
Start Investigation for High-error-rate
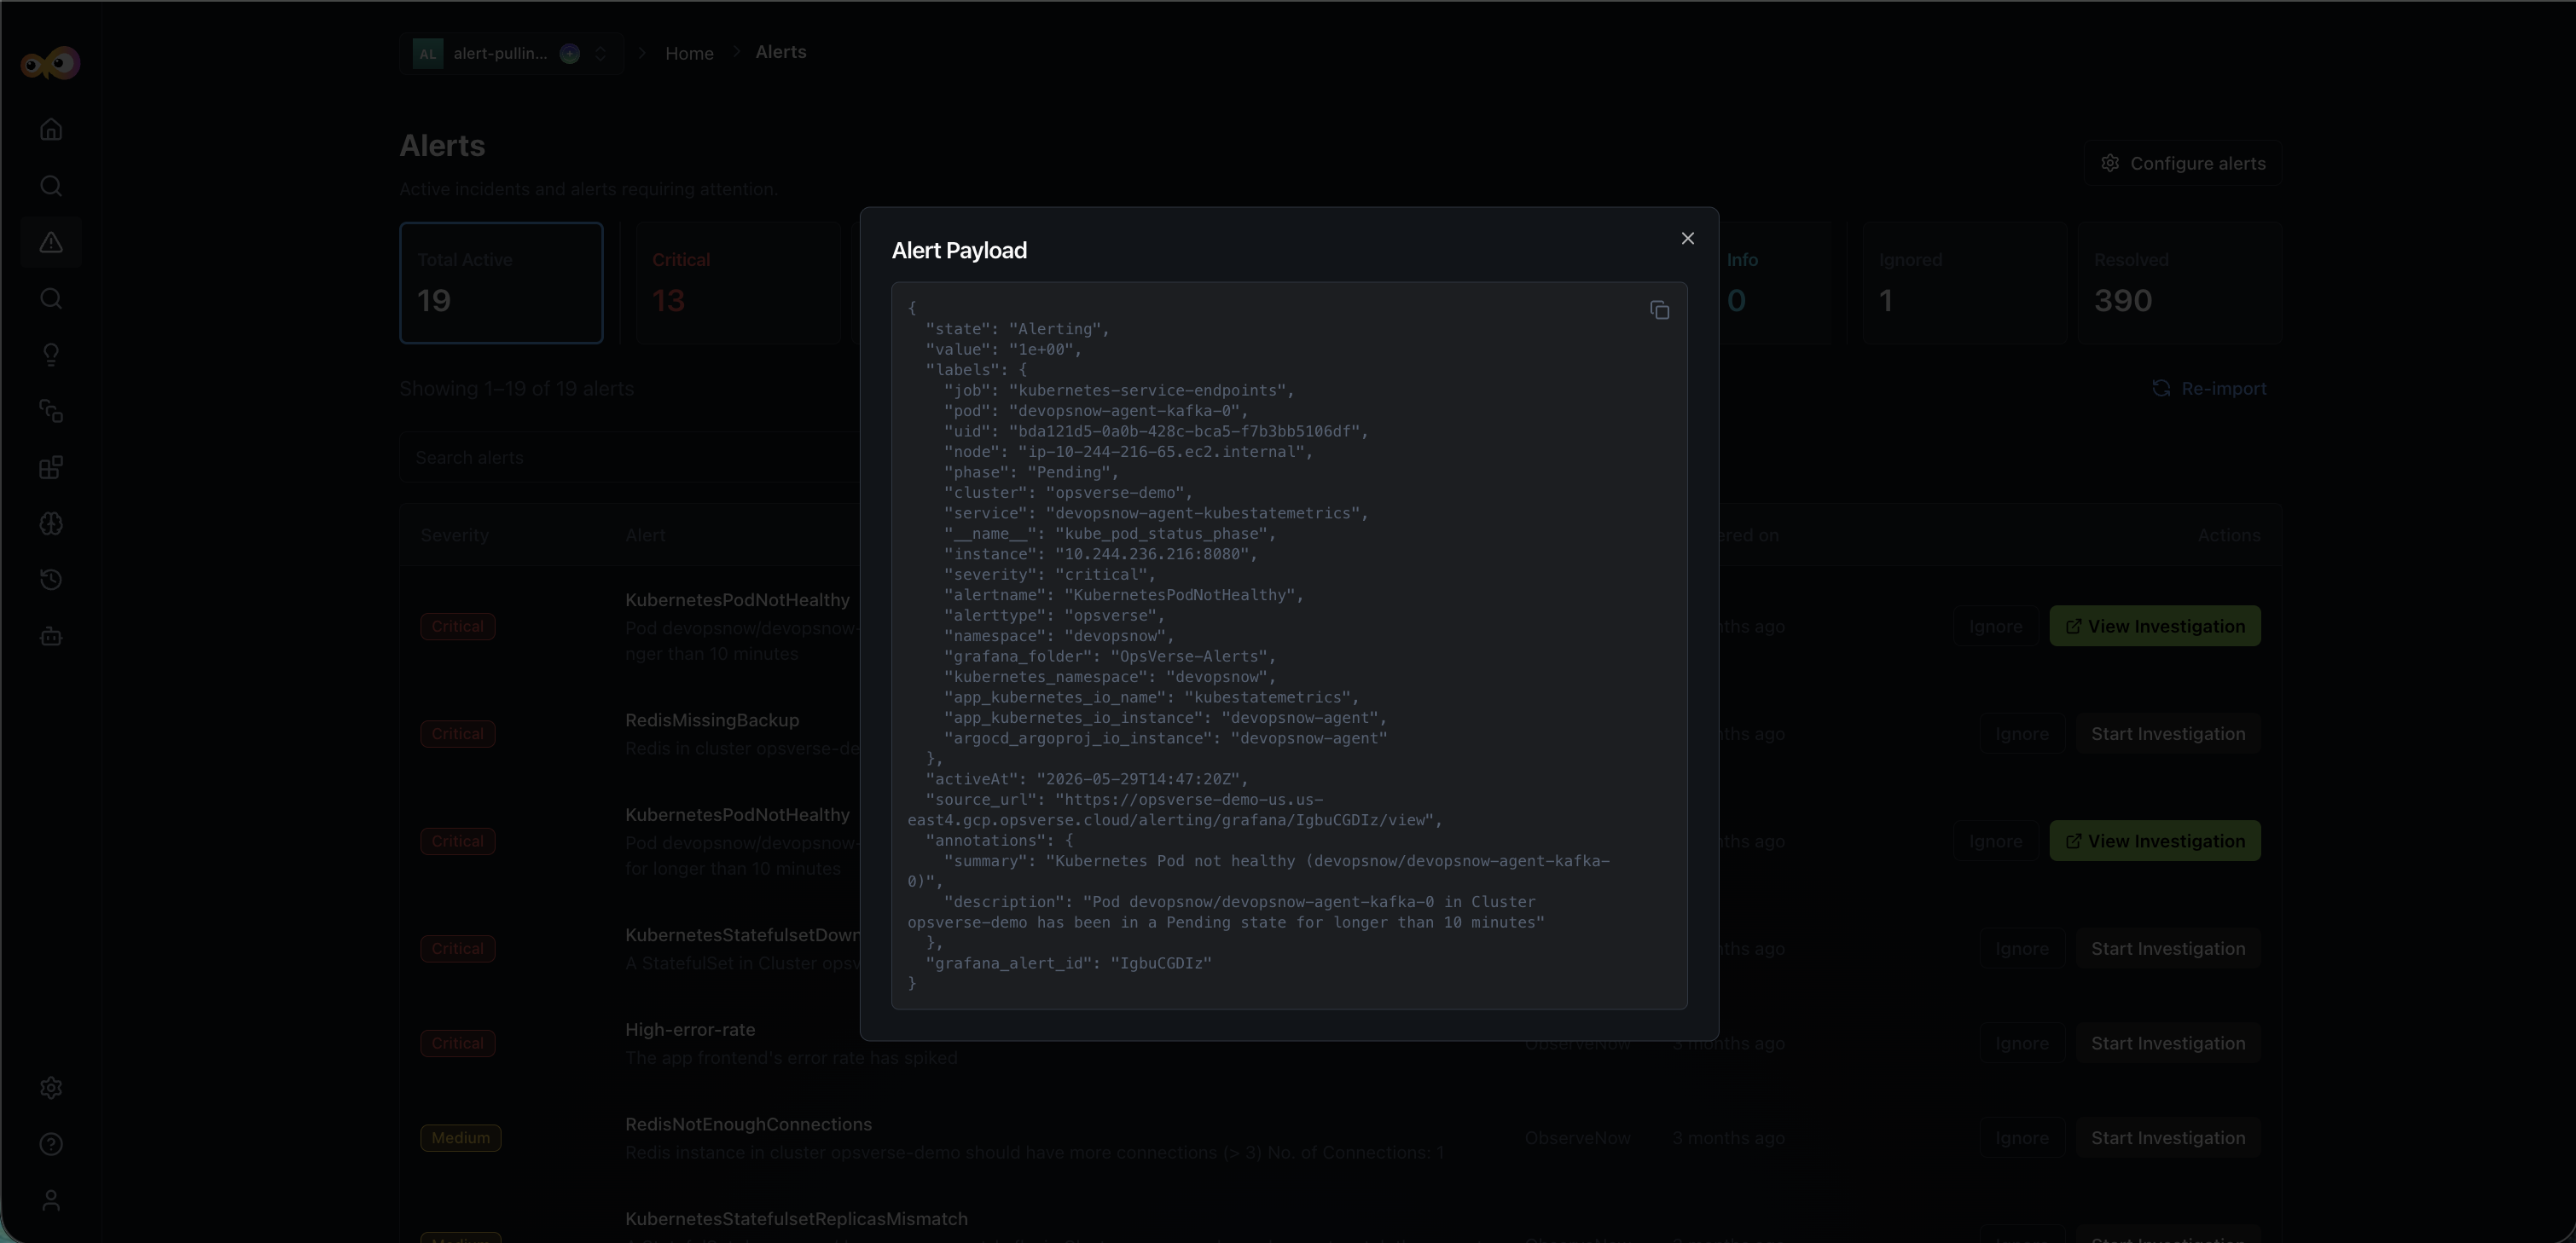[x=2167, y=1044]
